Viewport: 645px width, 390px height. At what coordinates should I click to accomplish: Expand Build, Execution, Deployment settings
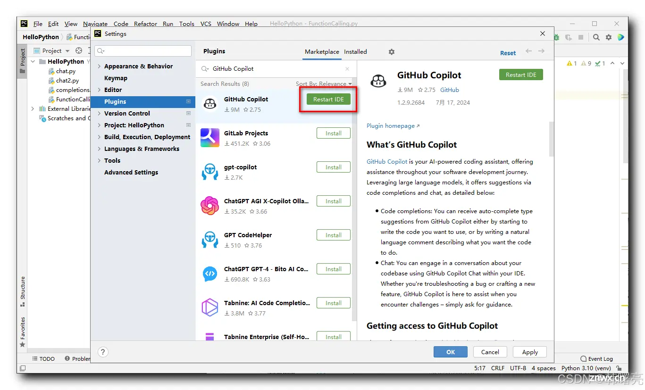point(99,137)
